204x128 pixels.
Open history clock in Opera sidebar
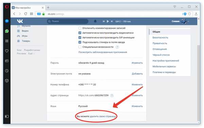tap(7, 71)
